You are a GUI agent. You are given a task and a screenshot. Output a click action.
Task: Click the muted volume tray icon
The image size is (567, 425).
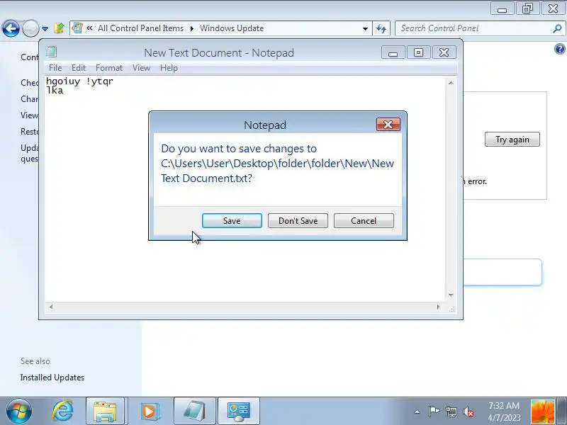tap(468, 412)
